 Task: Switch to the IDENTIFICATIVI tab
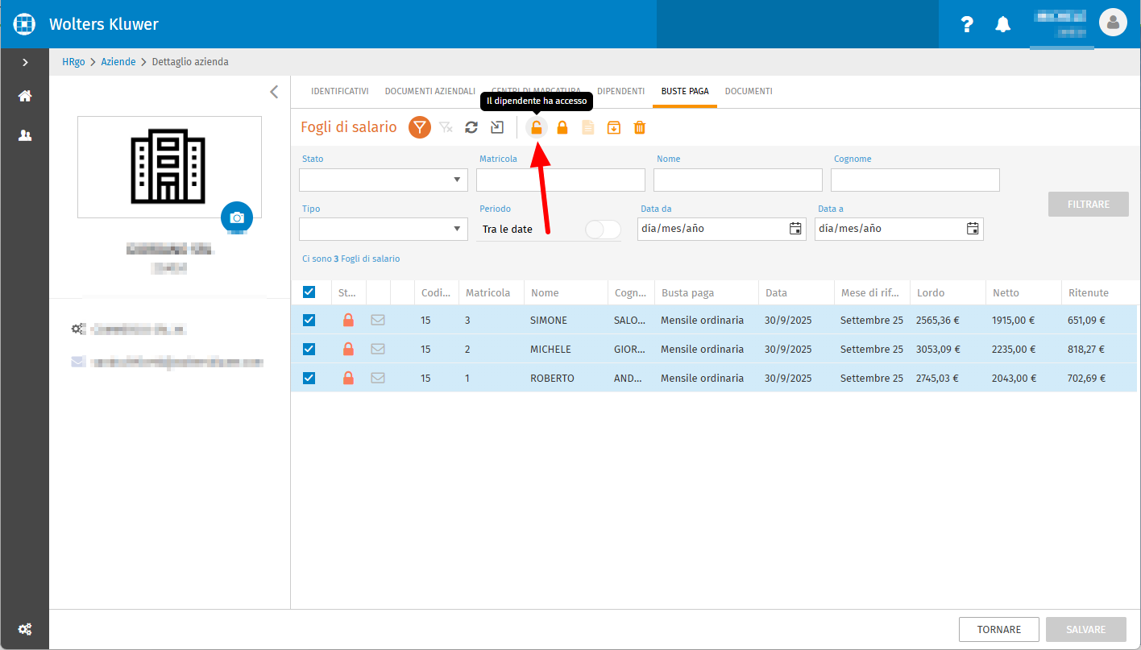click(340, 91)
